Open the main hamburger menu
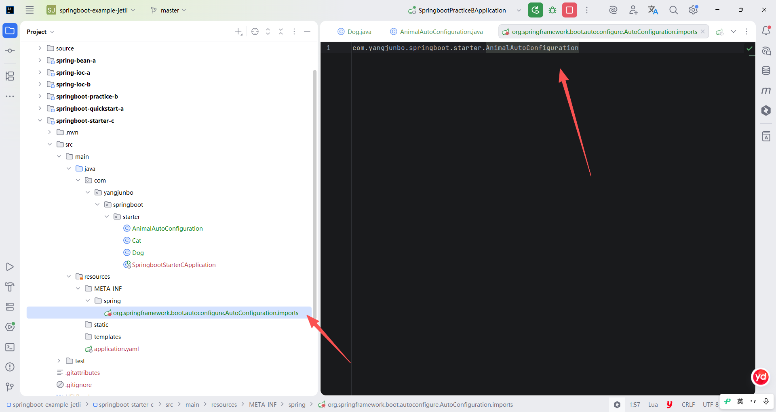This screenshot has width=776, height=412. [x=30, y=10]
